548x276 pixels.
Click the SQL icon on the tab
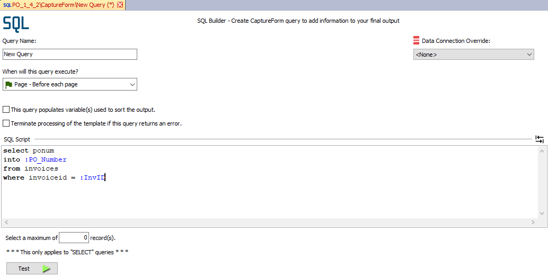coord(7,5)
